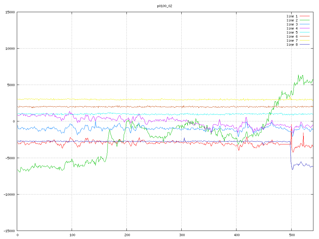Screen dimensions: 319x239
Task: Click the 500 x-axis tick label
Action: coord(291,235)
